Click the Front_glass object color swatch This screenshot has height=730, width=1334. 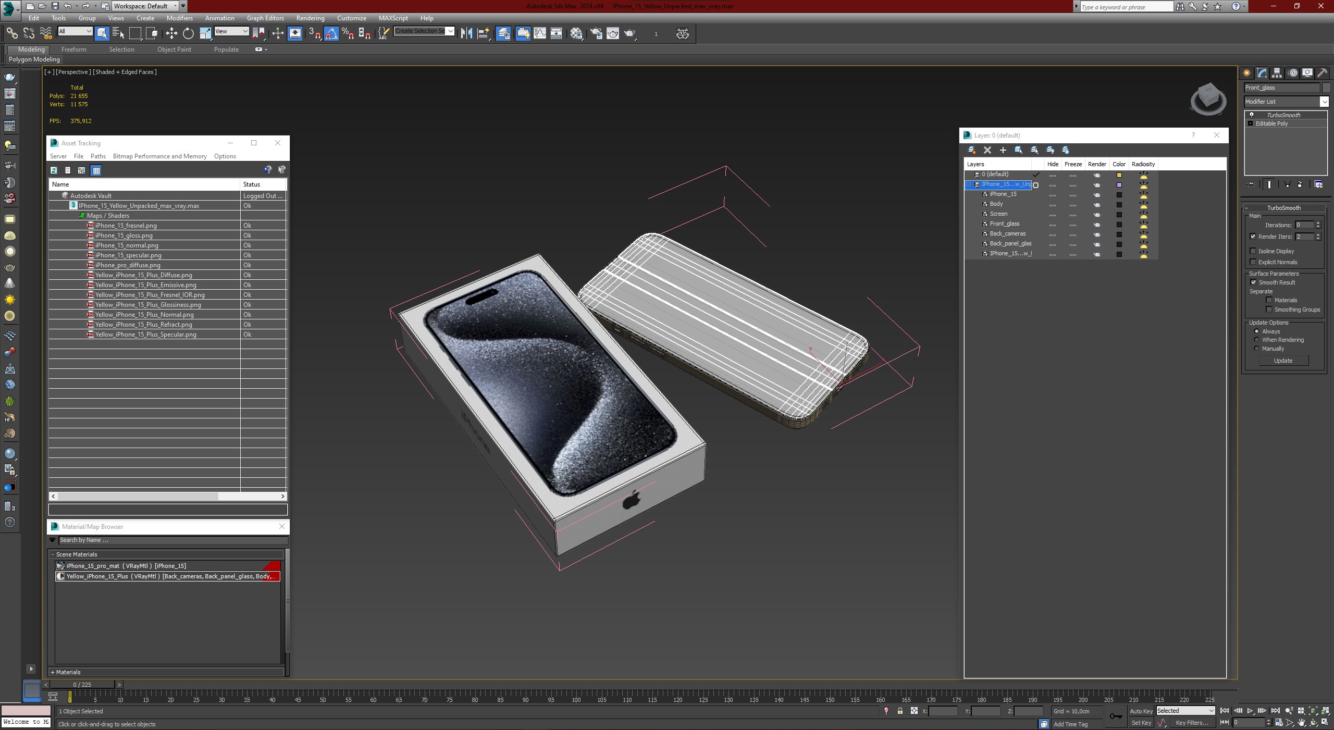tap(1326, 88)
